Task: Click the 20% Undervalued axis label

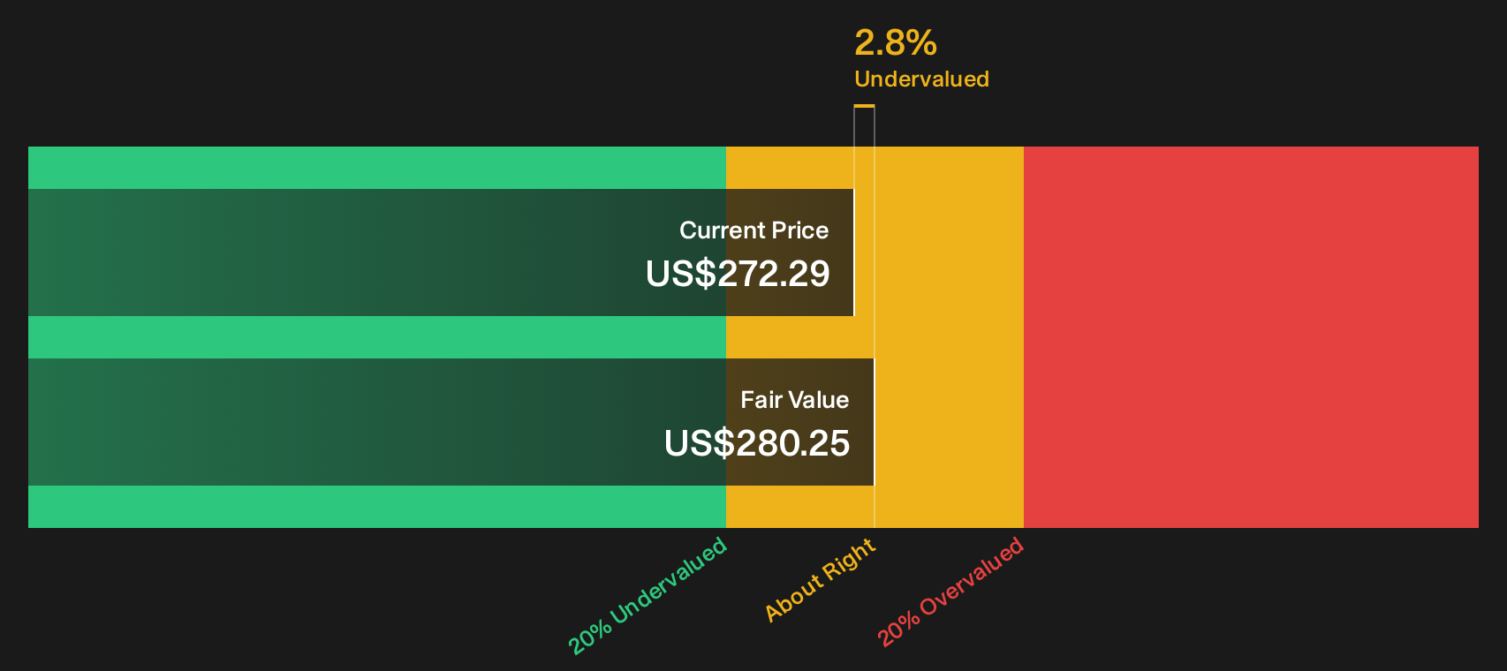Action: pyautogui.click(x=647, y=596)
